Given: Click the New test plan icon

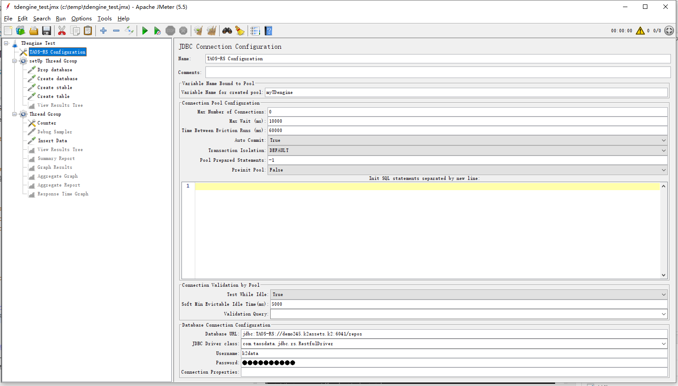Looking at the screenshot, I should point(8,31).
